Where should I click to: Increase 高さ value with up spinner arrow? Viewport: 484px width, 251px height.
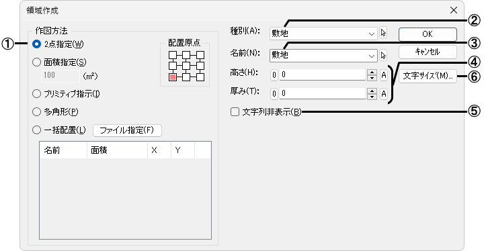click(x=372, y=72)
